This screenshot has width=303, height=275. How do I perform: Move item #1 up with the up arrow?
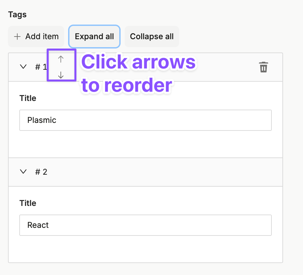pos(61,59)
